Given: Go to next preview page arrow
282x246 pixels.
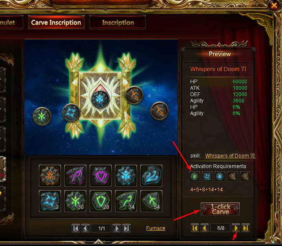Looking at the screenshot, I should (236, 228).
